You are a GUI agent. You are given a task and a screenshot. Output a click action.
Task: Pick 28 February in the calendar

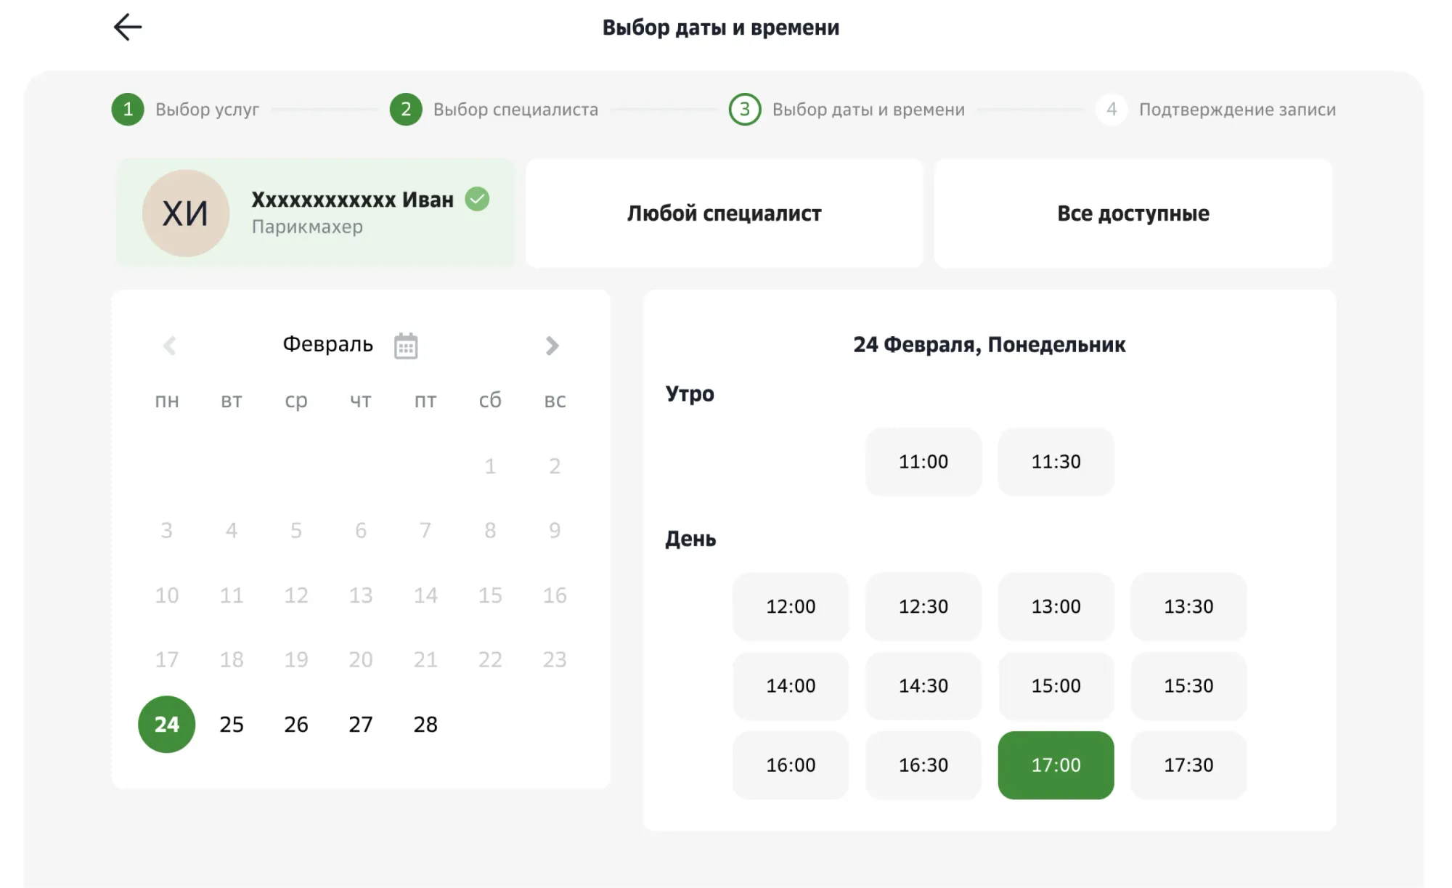425,724
